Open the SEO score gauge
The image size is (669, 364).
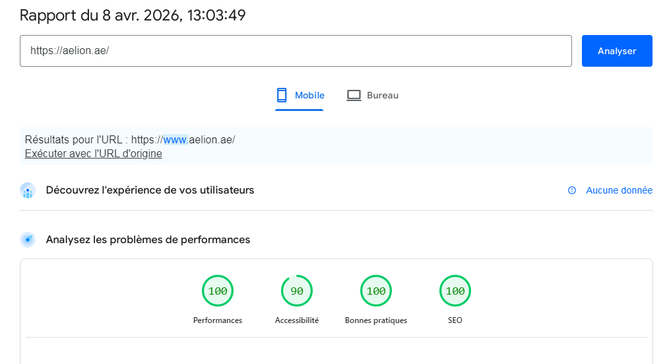point(455,291)
